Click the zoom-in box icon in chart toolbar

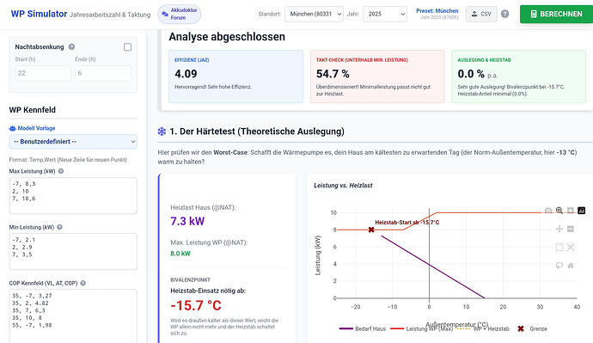[571, 211]
